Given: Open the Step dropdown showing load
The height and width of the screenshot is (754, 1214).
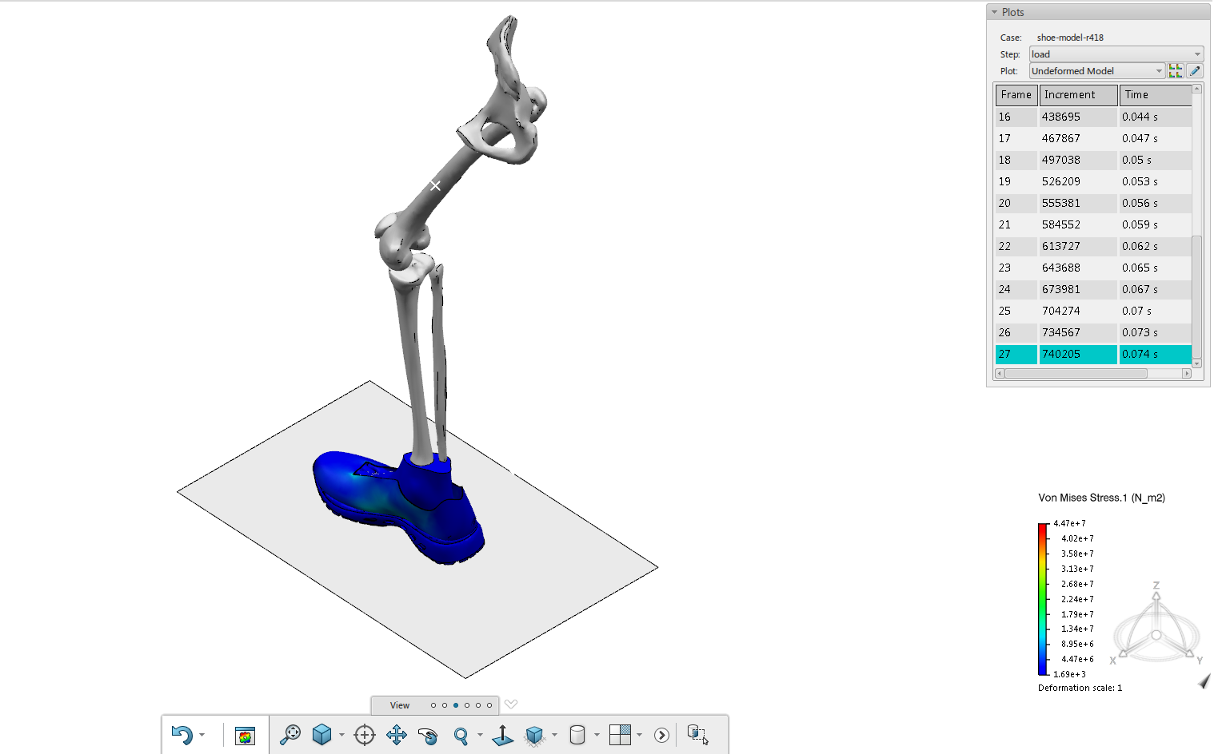Looking at the screenshot, I should (1116, 54).
